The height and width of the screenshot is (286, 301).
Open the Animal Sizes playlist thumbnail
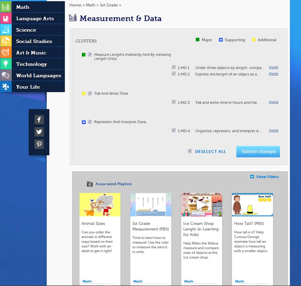pos(100,205)
